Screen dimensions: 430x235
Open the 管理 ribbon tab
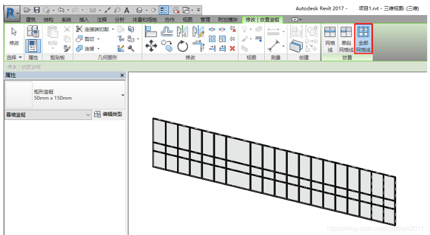tap(205, 20)
